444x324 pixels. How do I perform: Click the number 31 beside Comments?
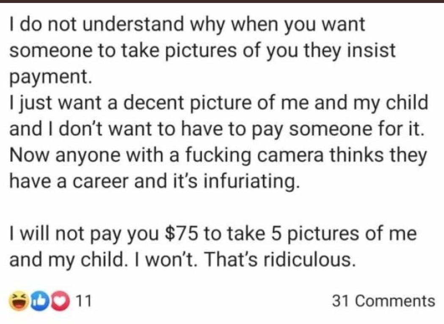point(341,301)
